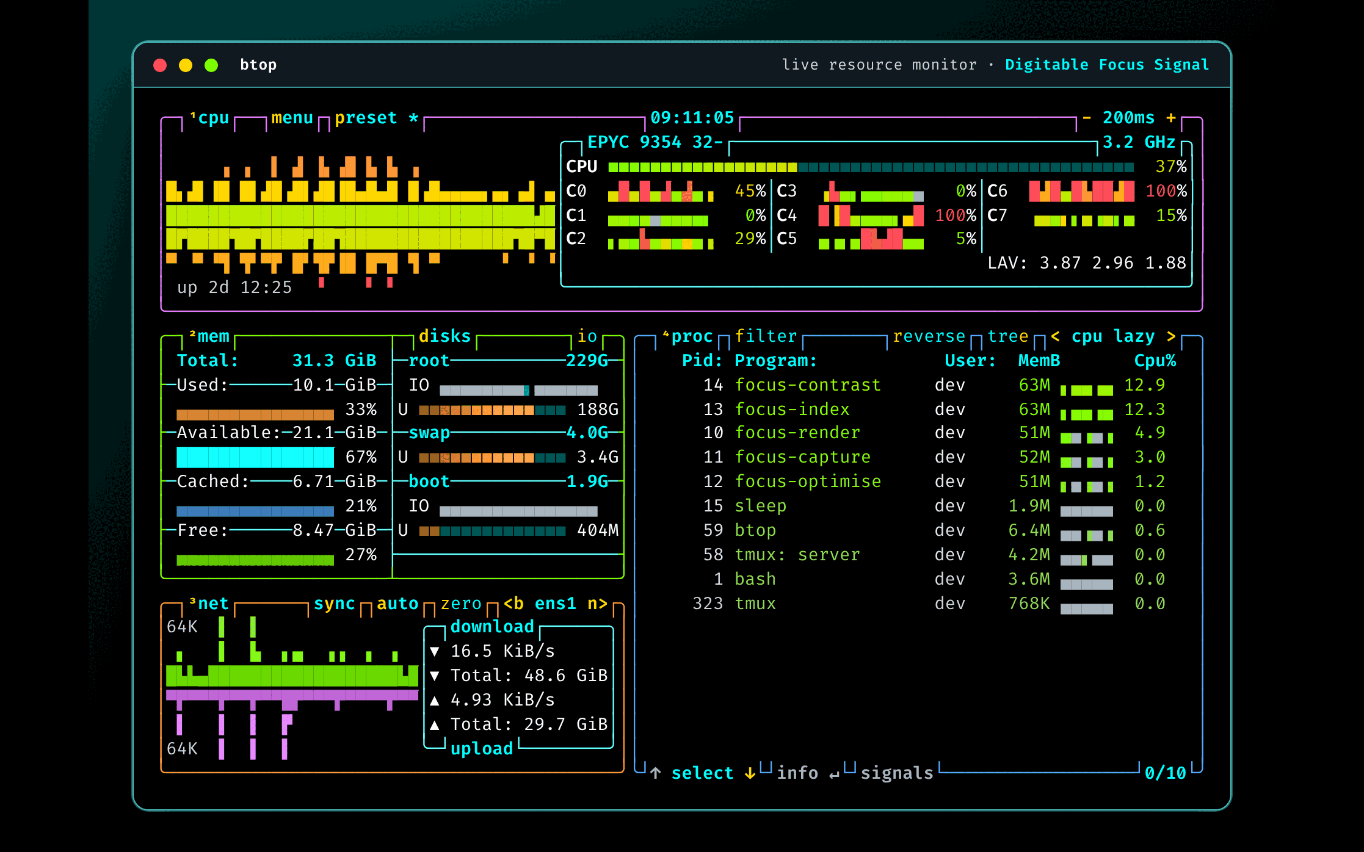Click the orange Used memory bar
The width and height of the screenshot is (1364, 852).
tap(255, 415)
